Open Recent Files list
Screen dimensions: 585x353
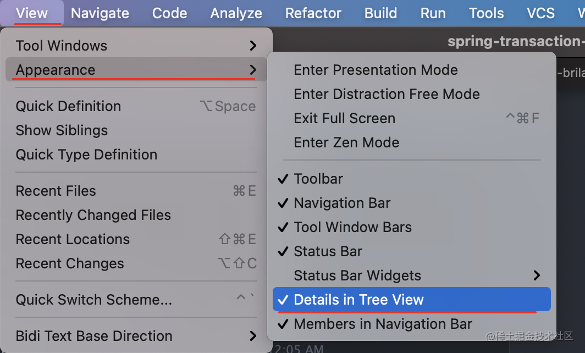tap(56, 191)
